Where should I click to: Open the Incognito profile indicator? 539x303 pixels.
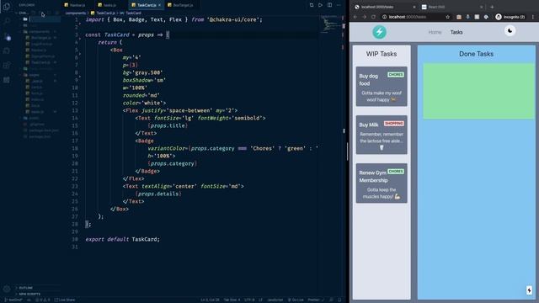(x=510, y=17)
